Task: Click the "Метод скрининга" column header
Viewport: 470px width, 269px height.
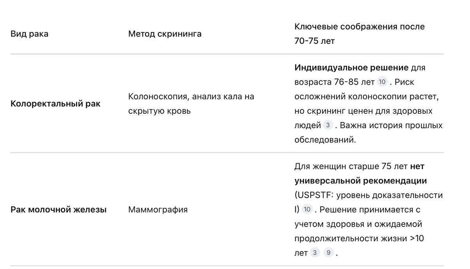Action: [x=165, y=34]
